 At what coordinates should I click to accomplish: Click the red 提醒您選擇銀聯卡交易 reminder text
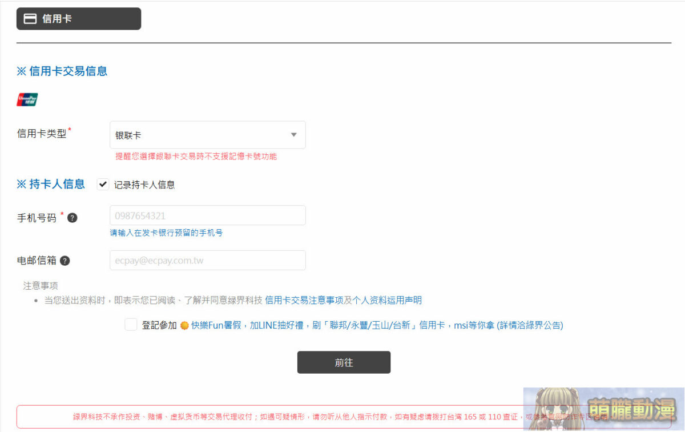tap(196, 156)
